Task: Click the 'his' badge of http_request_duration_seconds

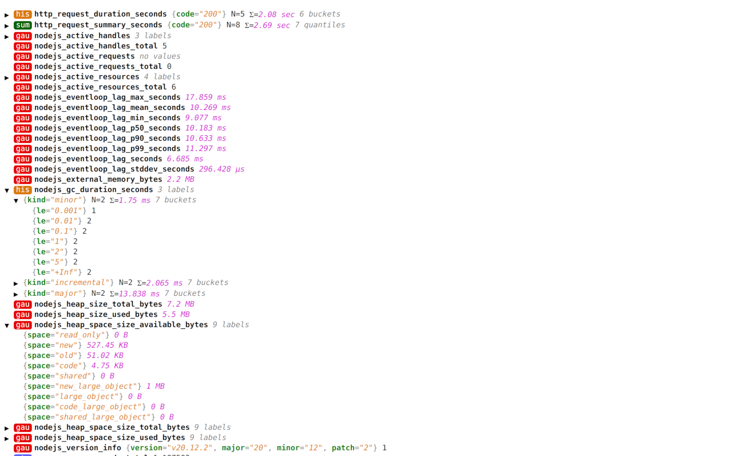Action: pos(23,14)
